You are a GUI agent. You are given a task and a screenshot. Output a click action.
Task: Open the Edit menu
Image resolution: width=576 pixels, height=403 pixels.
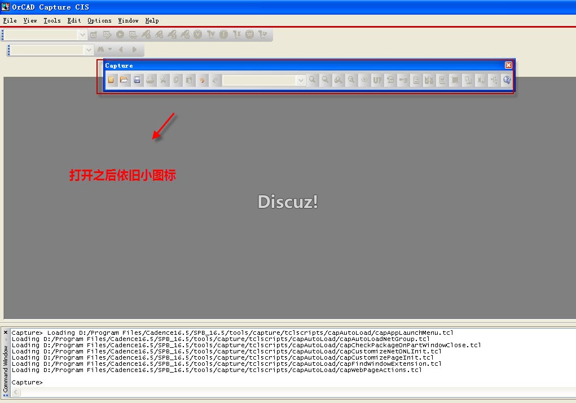(x=74, y=20)
